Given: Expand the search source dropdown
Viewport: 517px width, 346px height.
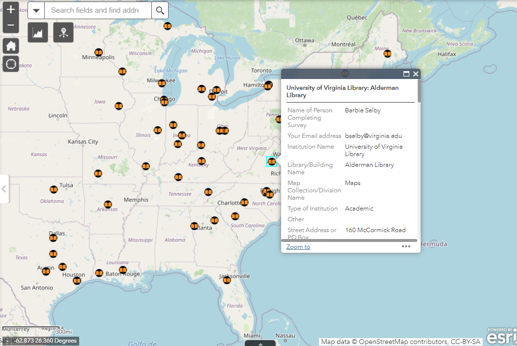Looking at the screenshot, I should pyautogui.click(x=36, y=10).
